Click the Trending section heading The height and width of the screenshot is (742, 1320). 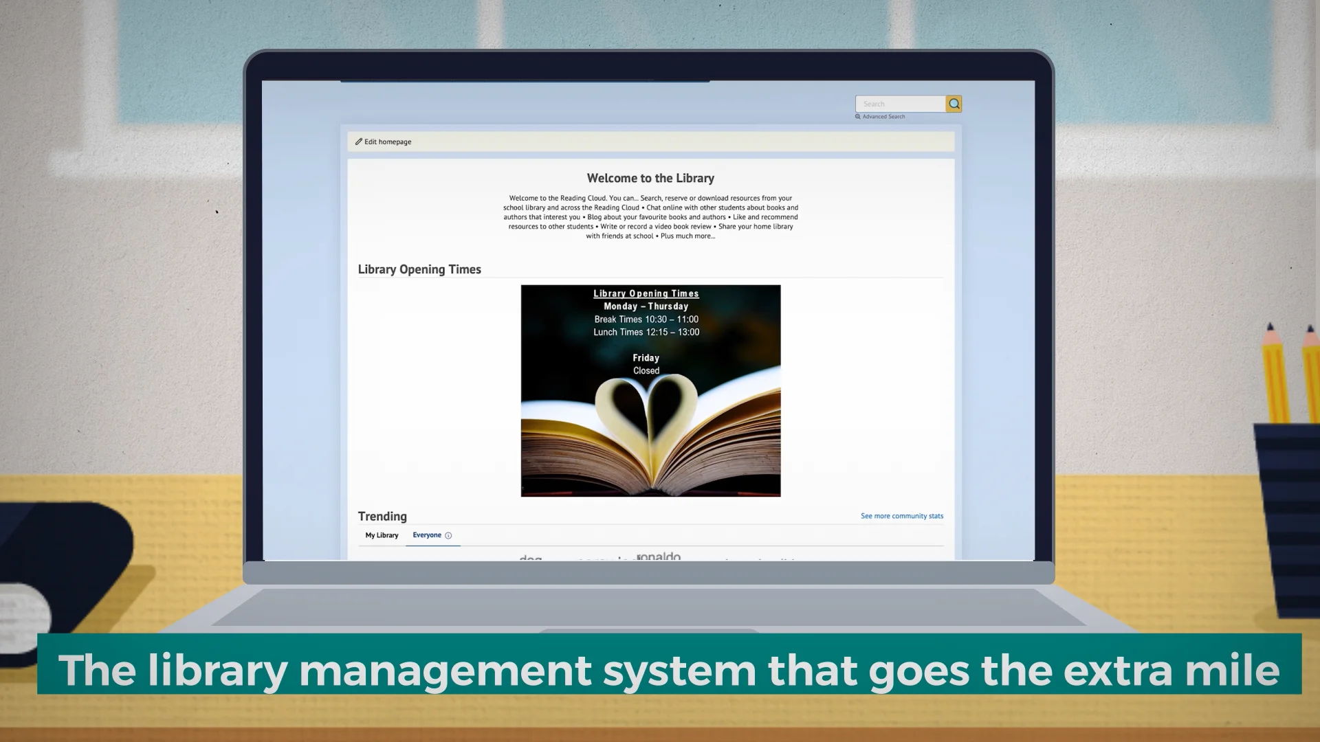[x=382, y=517]
